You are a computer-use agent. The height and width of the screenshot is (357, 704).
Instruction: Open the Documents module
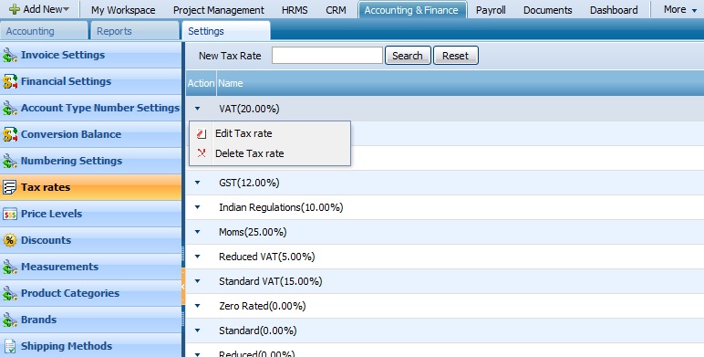pyautogui.click(x=548, y=10)
